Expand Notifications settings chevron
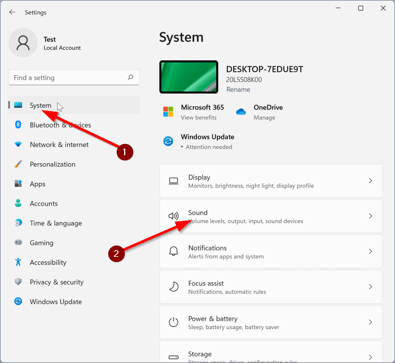Viewport: 395px width, 363px height. pyautogui.click(x=370, y=251)
